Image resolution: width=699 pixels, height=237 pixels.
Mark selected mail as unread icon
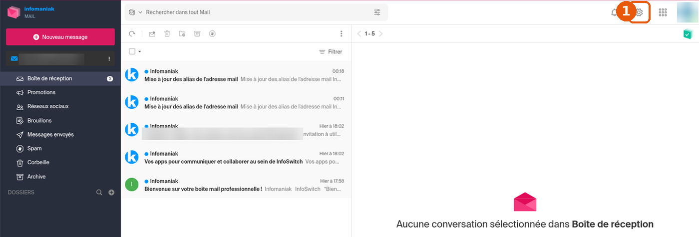(x=152, y=34)
